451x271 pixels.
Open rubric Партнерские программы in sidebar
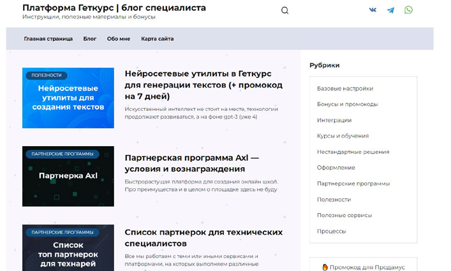coord(353,184)
